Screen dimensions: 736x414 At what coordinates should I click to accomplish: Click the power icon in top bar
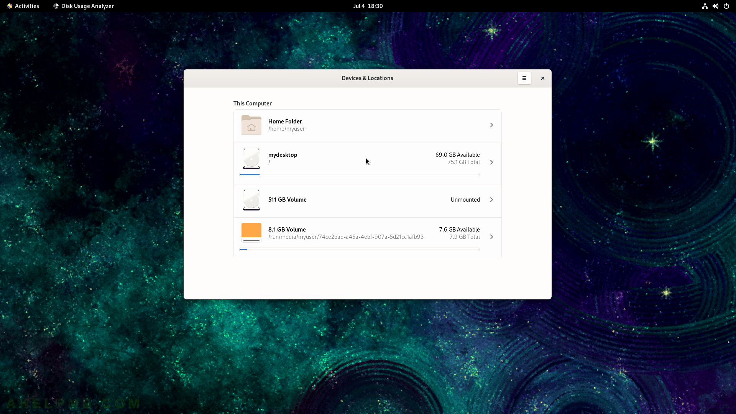tap(726, 6)
